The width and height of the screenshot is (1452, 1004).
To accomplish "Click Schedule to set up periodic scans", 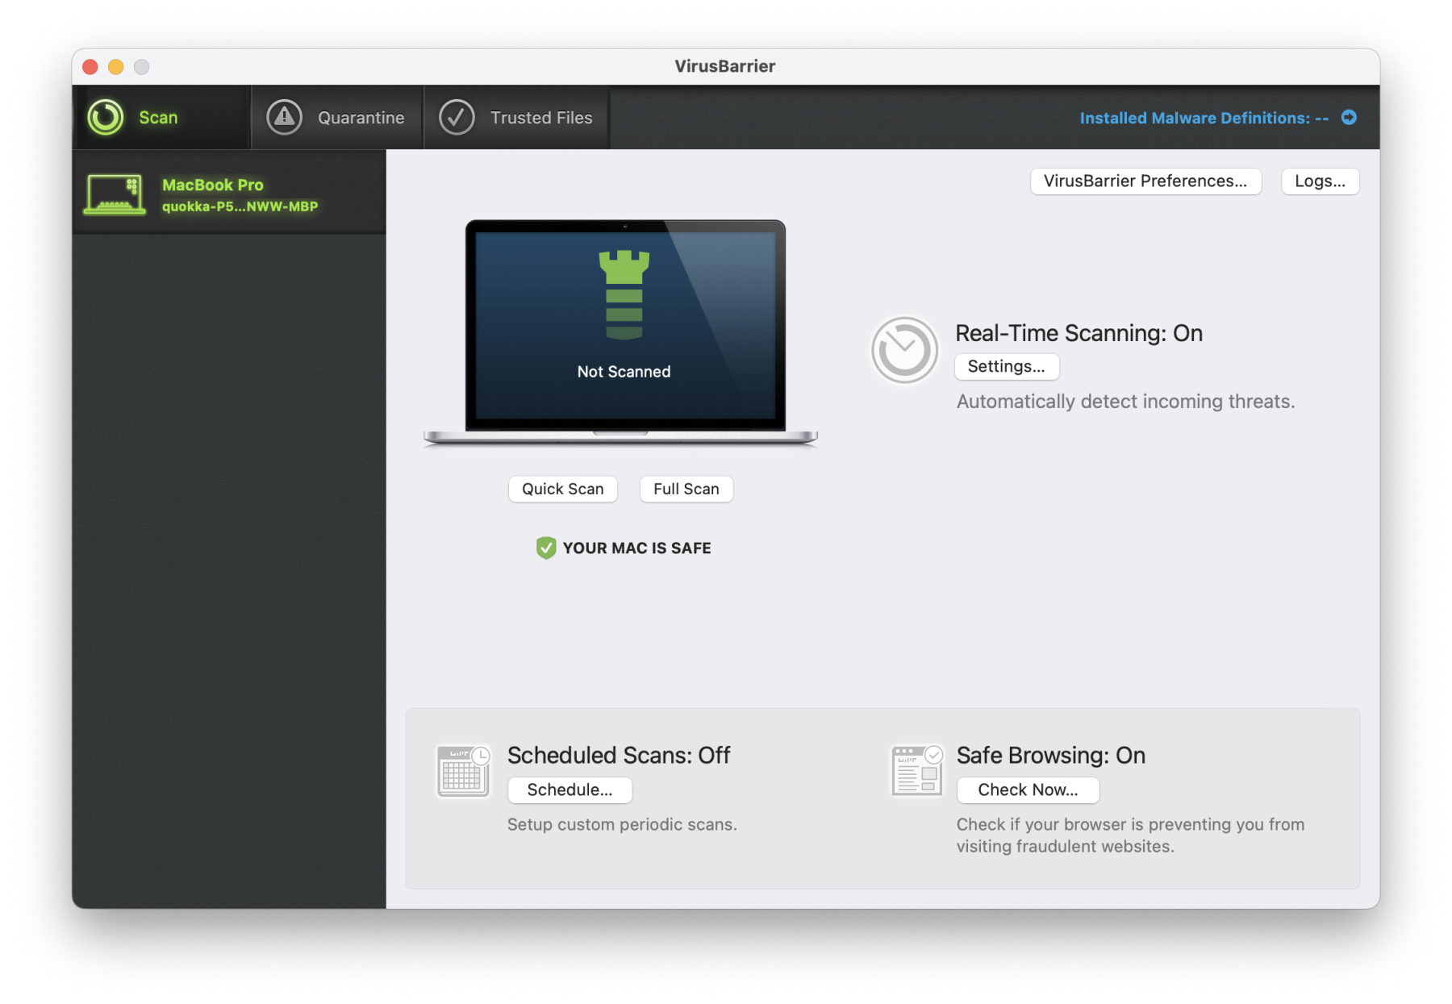I will coord(570,789).
